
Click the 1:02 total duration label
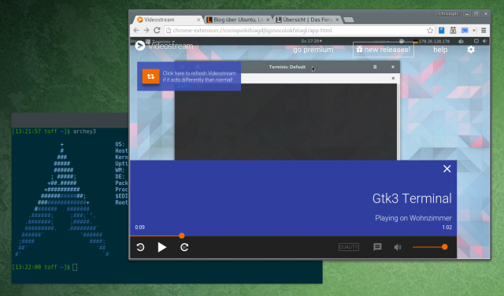tap(447, 228)
